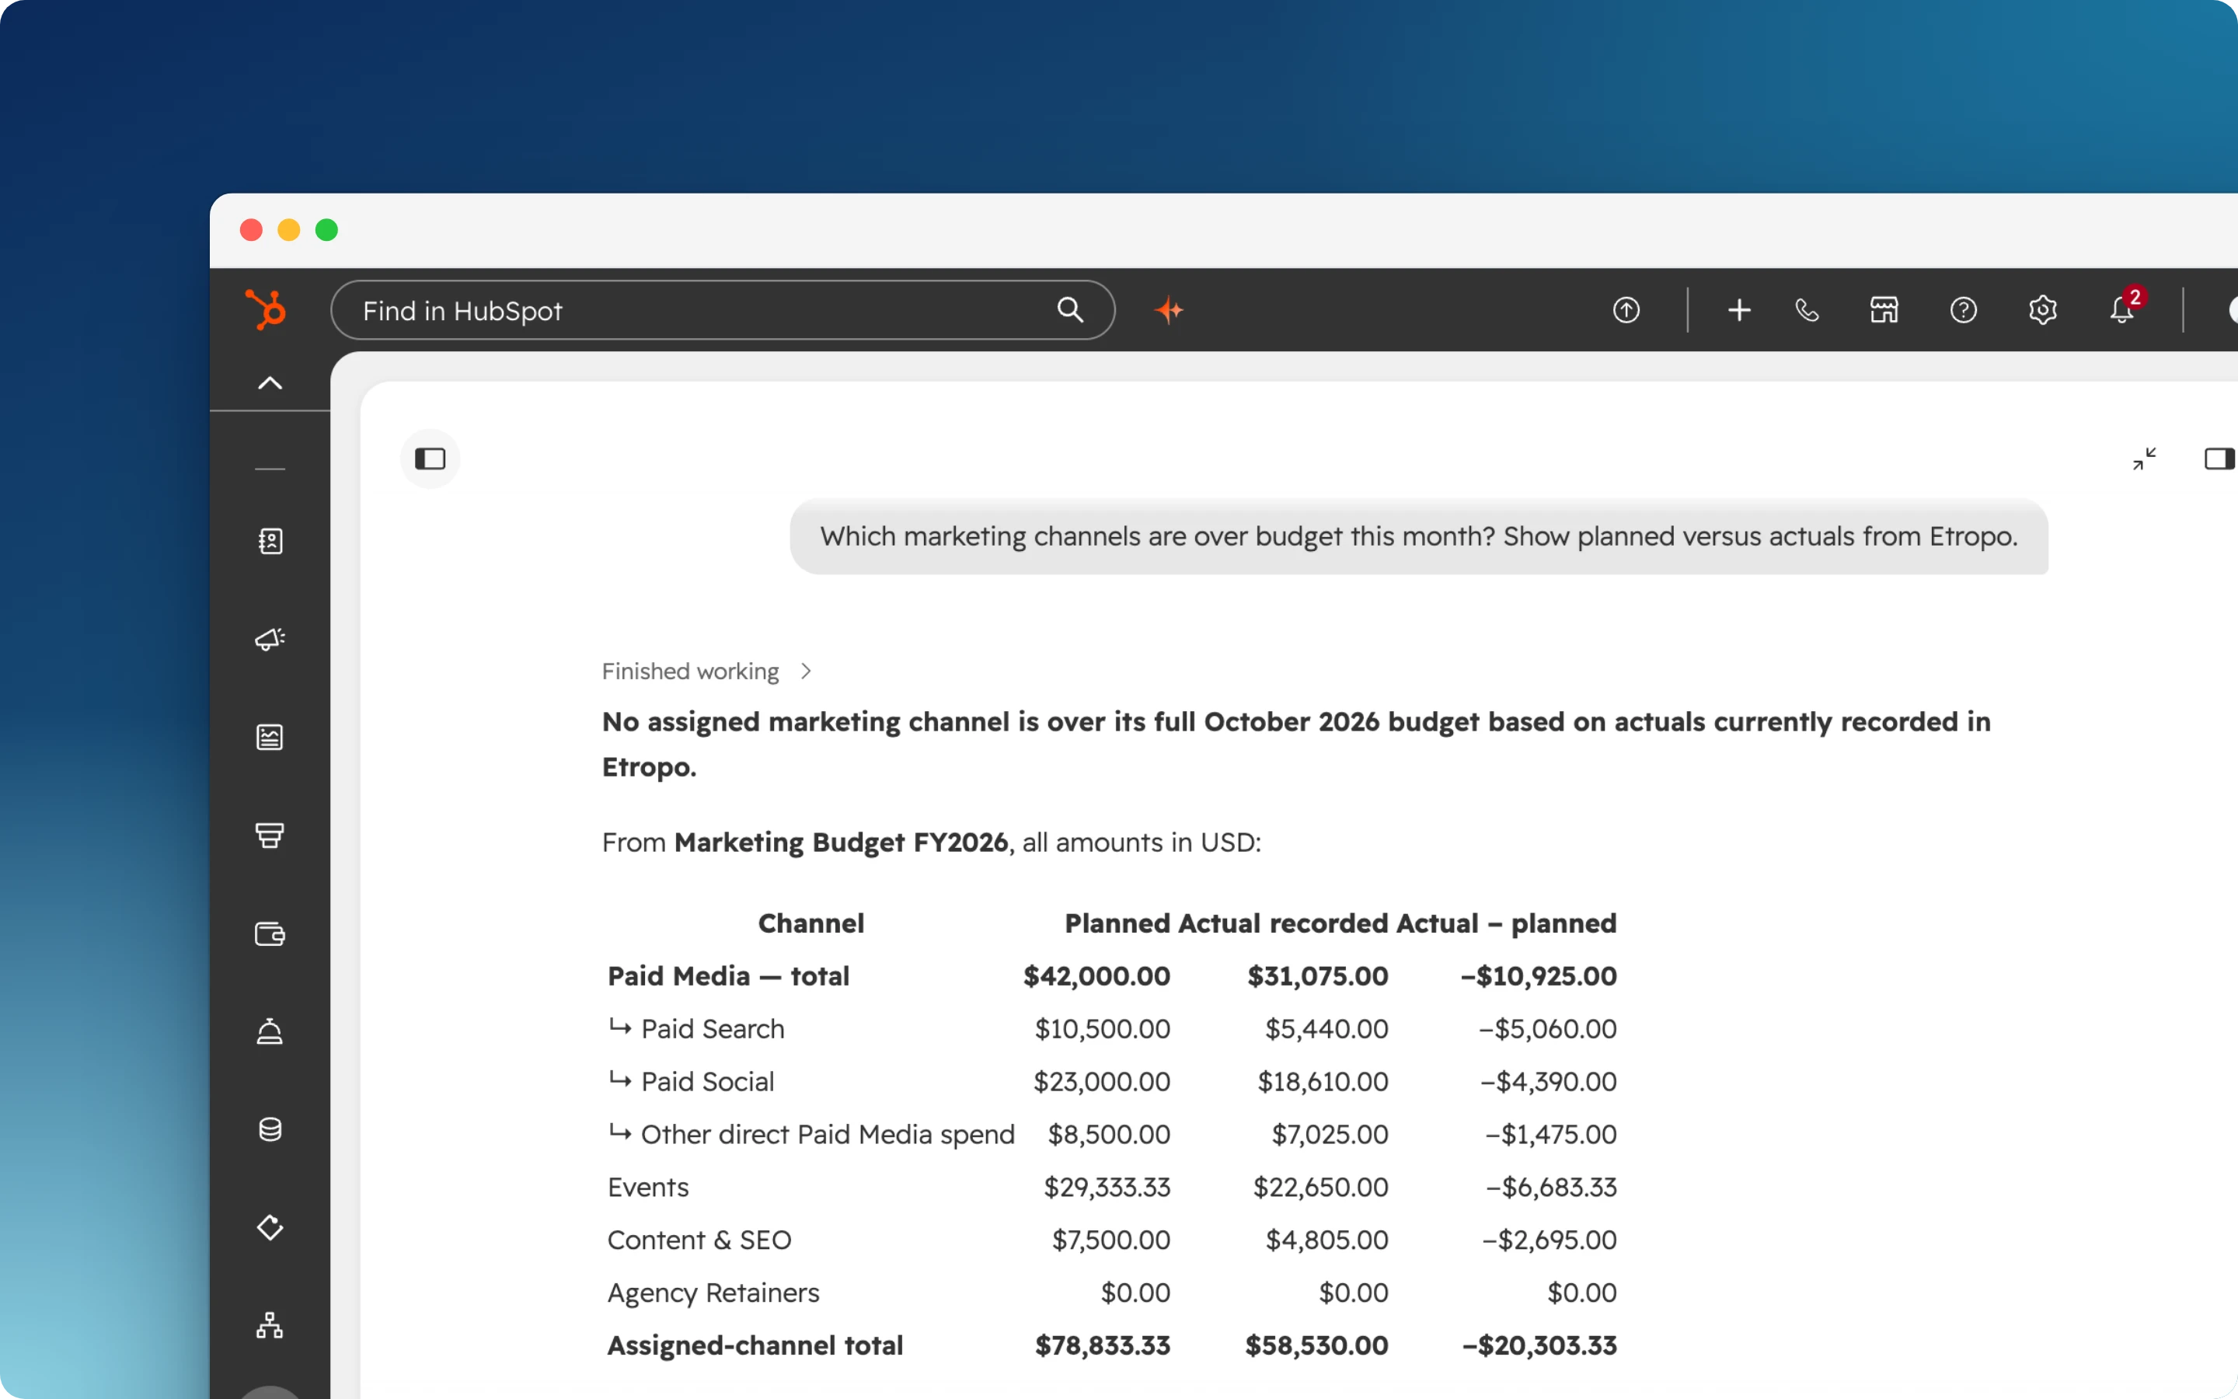The image size is (2238, 1399).
Task: Click the $22,650.00 Events actual value
Action: pos(1320,1187)
